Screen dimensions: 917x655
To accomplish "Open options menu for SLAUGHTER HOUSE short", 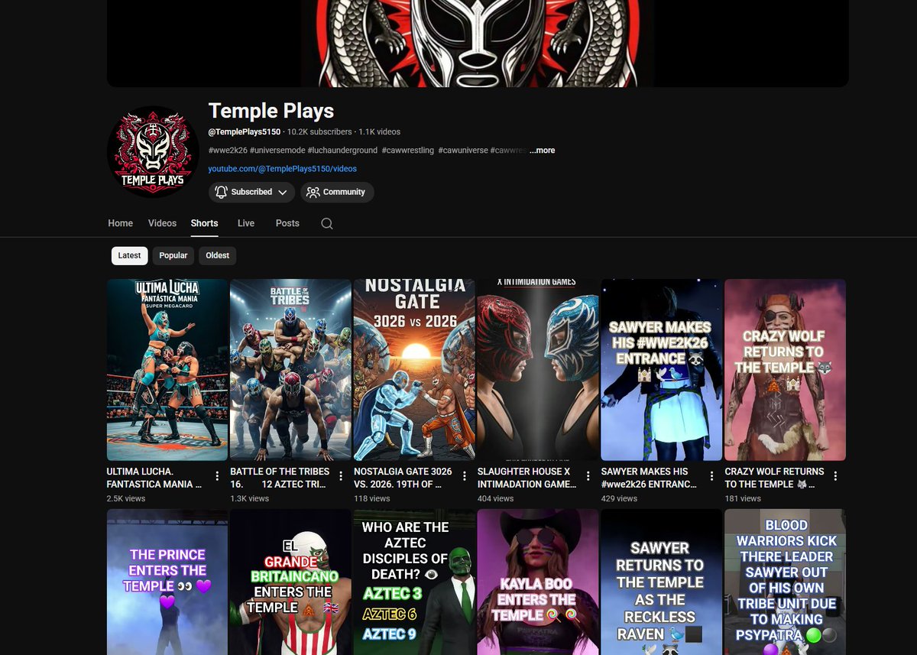I will [588, 476].
